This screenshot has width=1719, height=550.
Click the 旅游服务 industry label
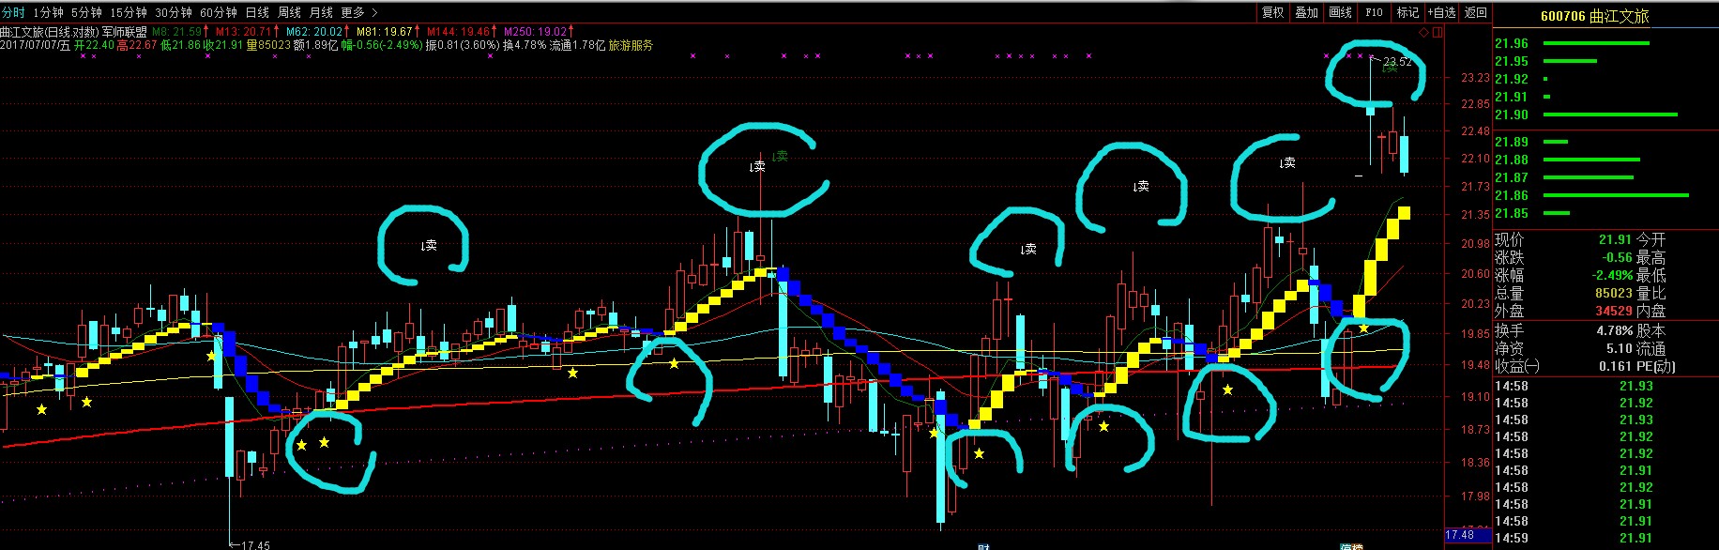631,45
